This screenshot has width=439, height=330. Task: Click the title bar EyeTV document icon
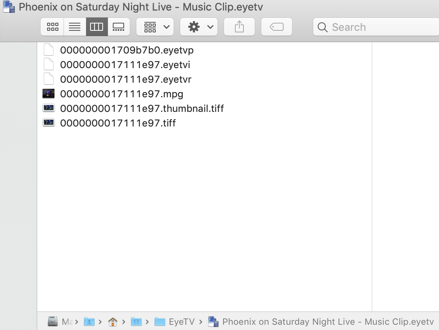click(9, 7)
